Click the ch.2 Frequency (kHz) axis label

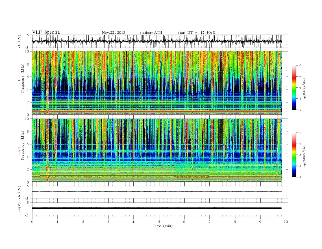(21, 145)
